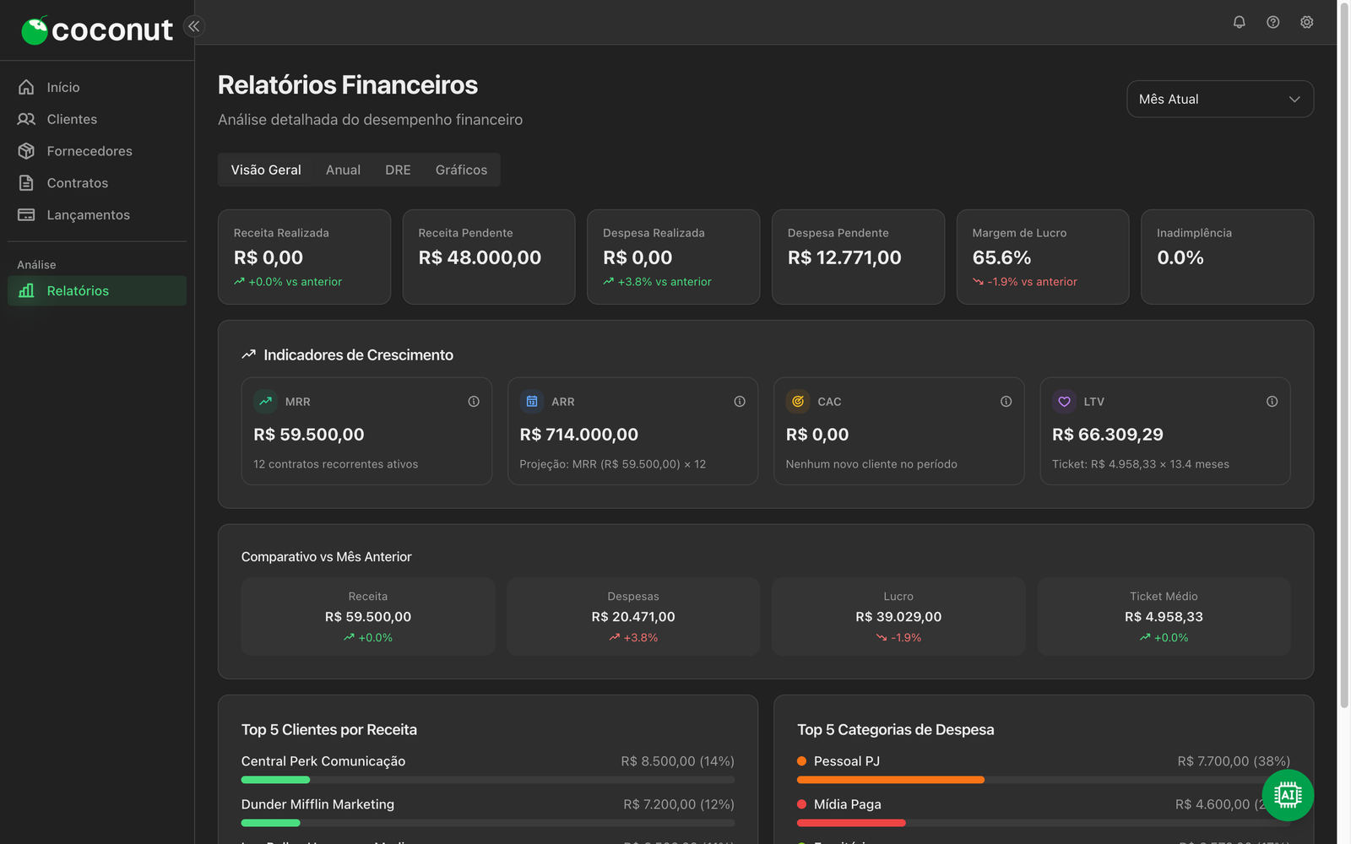Open settings gear icon in header
The width and height of the screenshot is (1351, 844).
1306,22
